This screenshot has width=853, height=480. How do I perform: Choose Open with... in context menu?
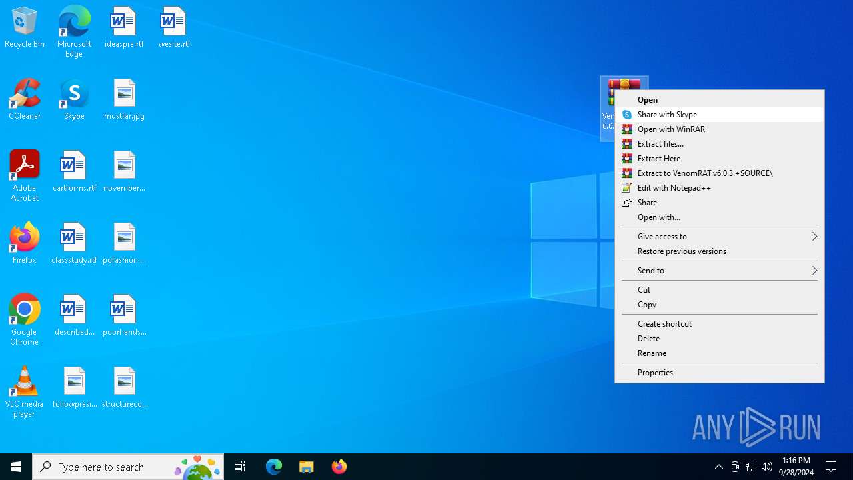(x=720, y=217)
